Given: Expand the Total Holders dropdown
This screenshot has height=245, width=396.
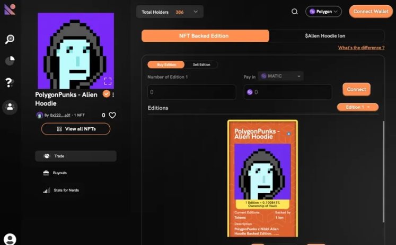Looking at the screenshot, I should coord(170,12).
